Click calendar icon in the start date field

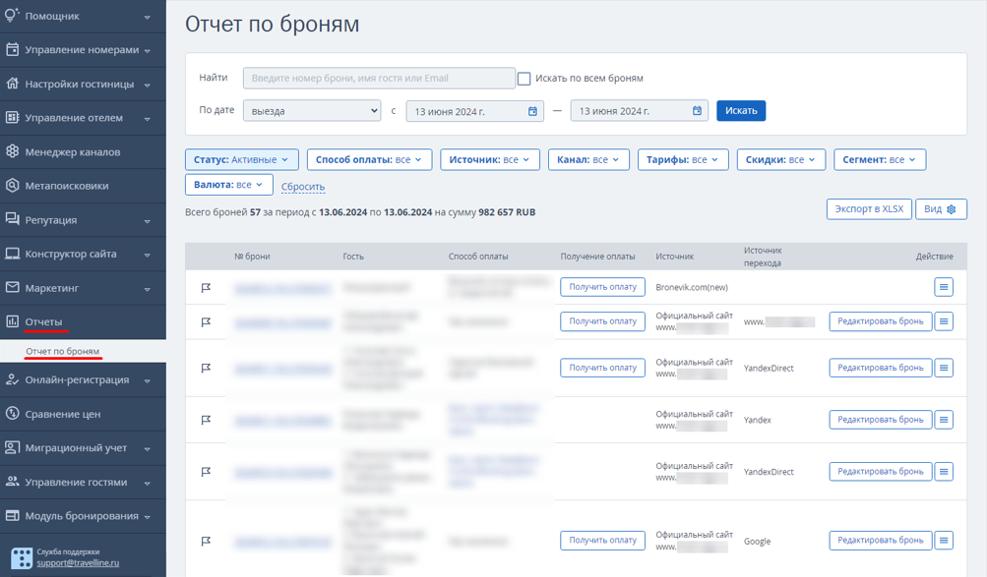pyautogui.click(x=532, y=111)
